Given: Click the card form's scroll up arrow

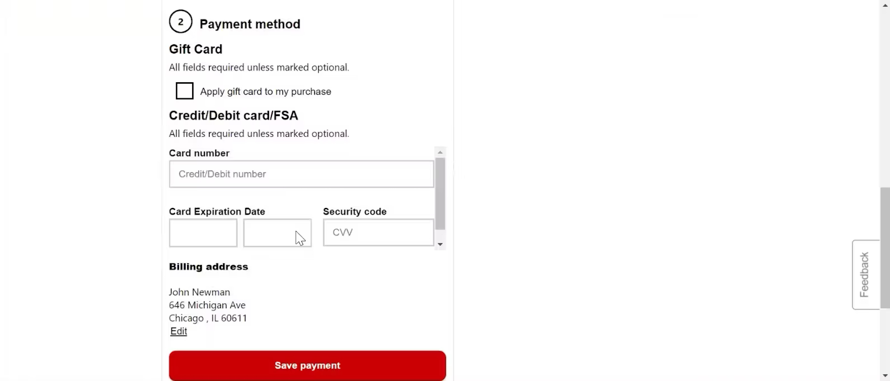Looking at the screenshot, I should point(440,152).
